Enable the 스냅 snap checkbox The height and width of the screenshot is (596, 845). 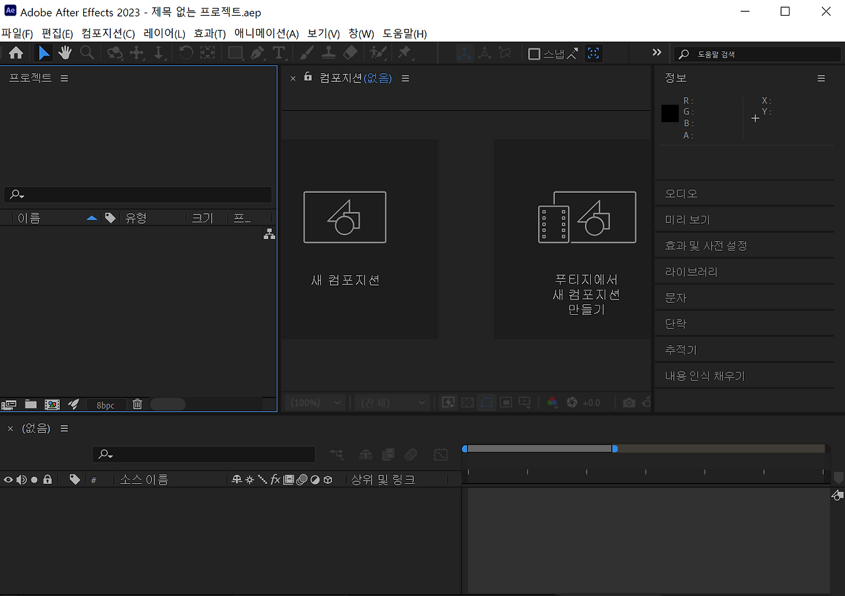coord(533,53)
